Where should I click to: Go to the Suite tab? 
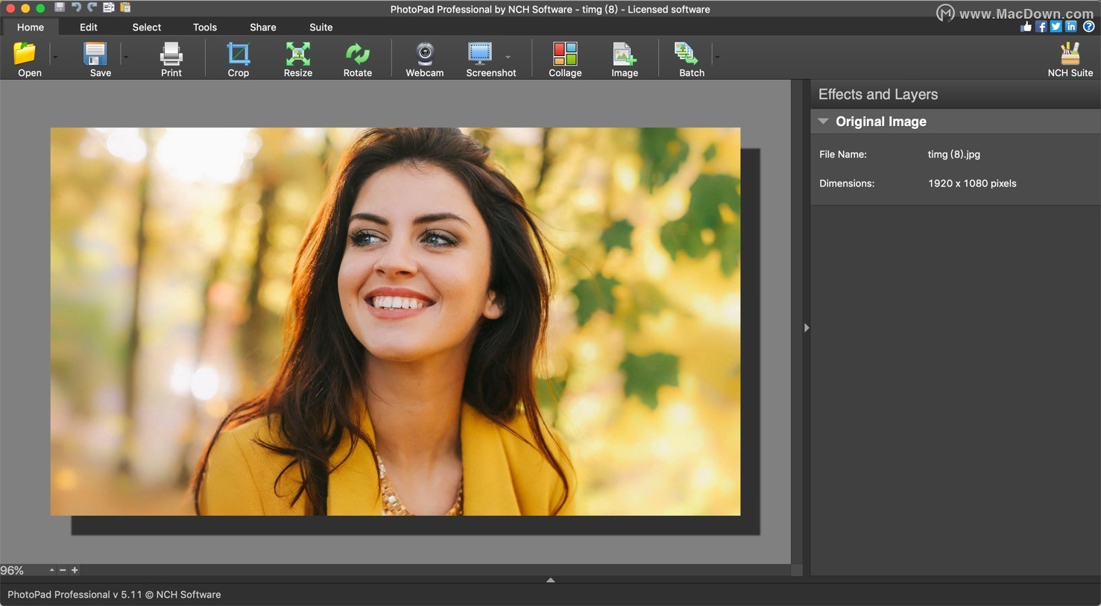pyautogui.click(x=321, y=27)
